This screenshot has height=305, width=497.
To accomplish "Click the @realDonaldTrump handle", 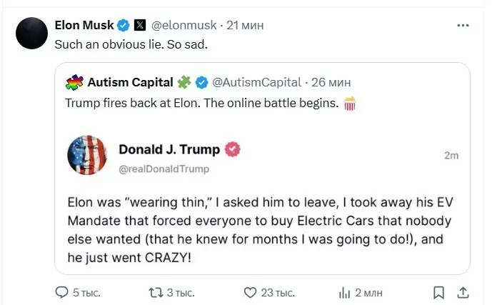I will coord(164,169).
